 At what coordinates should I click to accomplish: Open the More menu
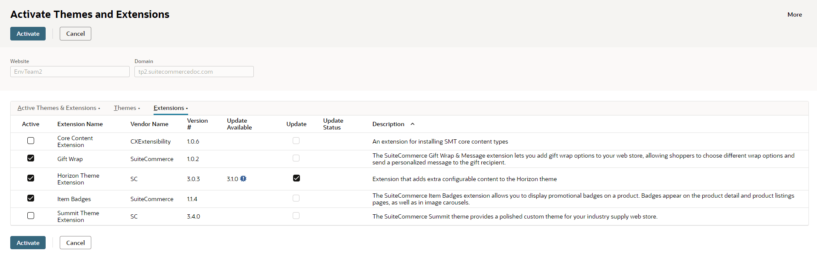point(794,14)
